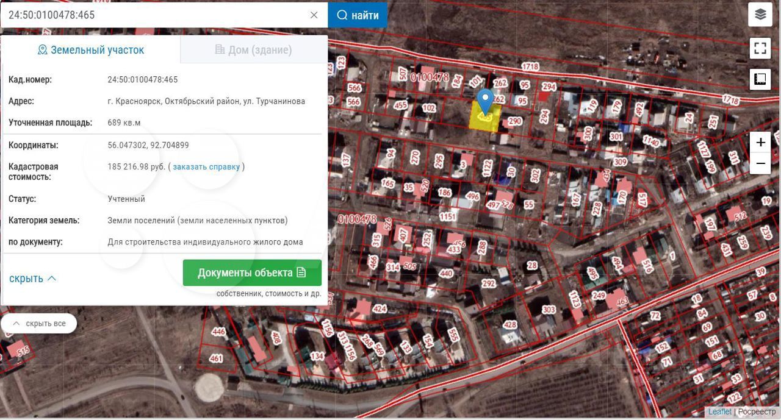This screenshot has width=781, height=420.
Task: Select Для строительства индивидуального жилого дома text
Action: point(205,242)
